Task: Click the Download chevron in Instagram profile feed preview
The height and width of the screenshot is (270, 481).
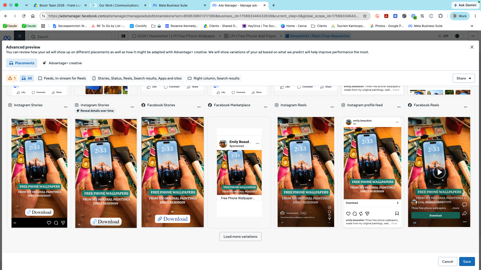Action: coord(398,203)
